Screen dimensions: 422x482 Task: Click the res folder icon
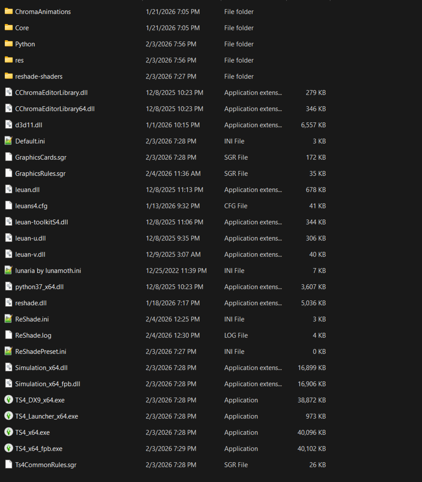coord(8,60)
